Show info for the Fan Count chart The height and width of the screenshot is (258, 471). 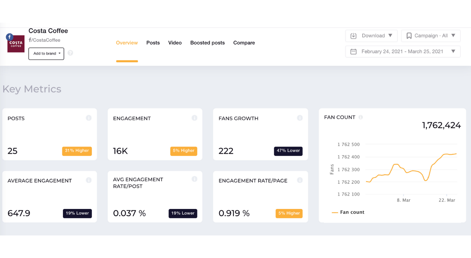click(361, 117)
